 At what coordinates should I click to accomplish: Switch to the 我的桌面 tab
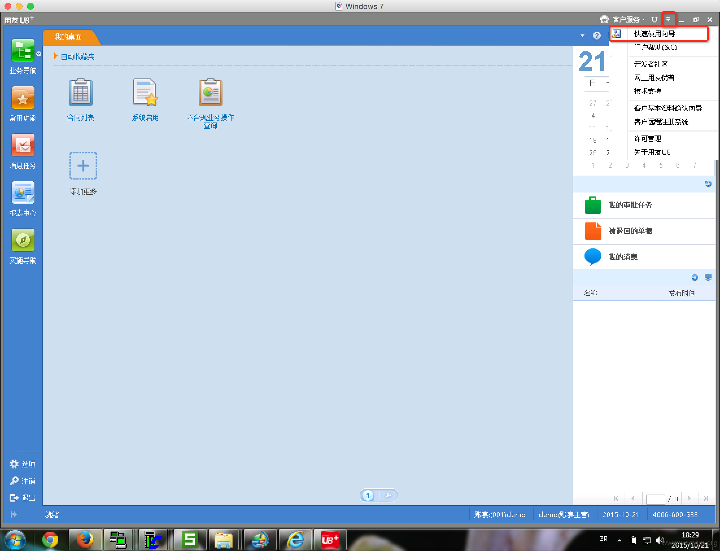(69, 37)
